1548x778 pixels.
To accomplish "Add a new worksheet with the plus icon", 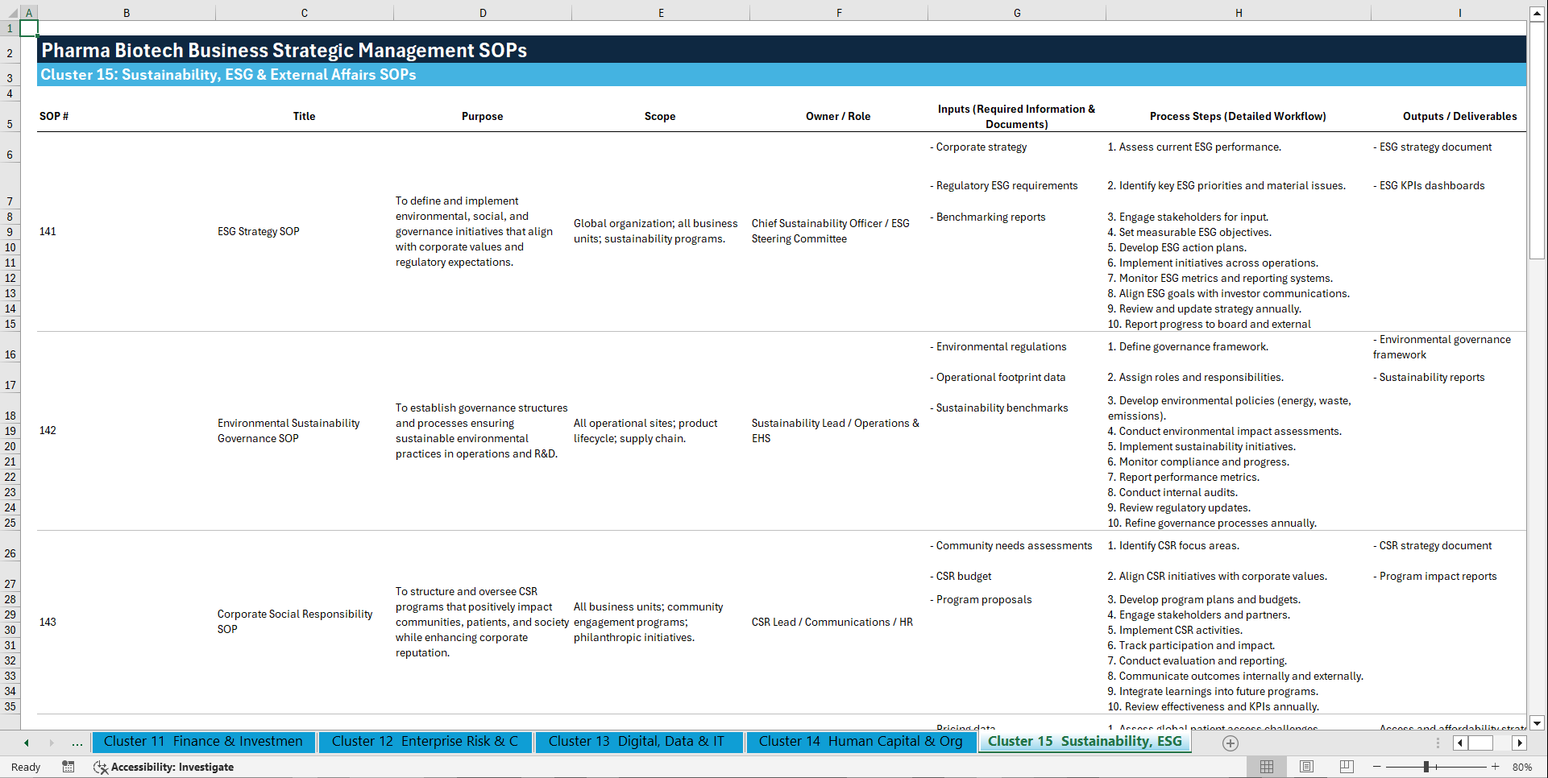I will click(1231, 742).
